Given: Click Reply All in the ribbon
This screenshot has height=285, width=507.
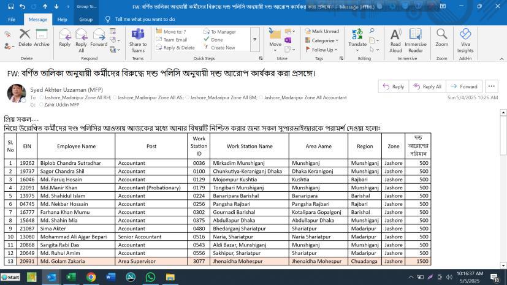Looking at the screenshot, I should tap(81, 40).
